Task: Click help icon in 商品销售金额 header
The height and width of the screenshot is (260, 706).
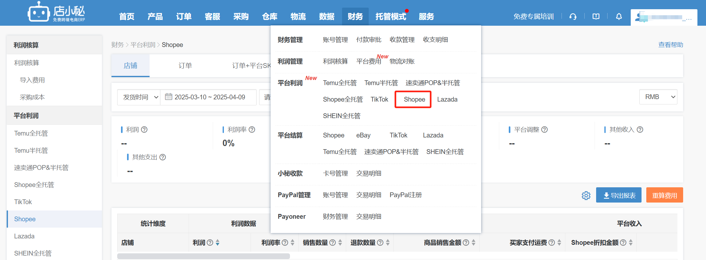Action: coord(466,243)
